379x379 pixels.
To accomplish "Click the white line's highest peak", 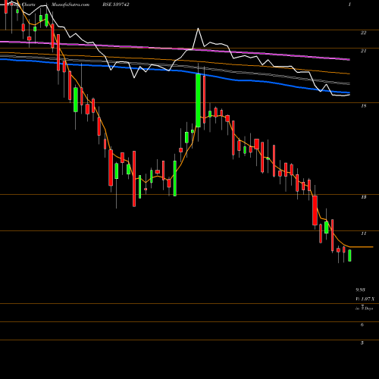I will (x=198, y=29).
